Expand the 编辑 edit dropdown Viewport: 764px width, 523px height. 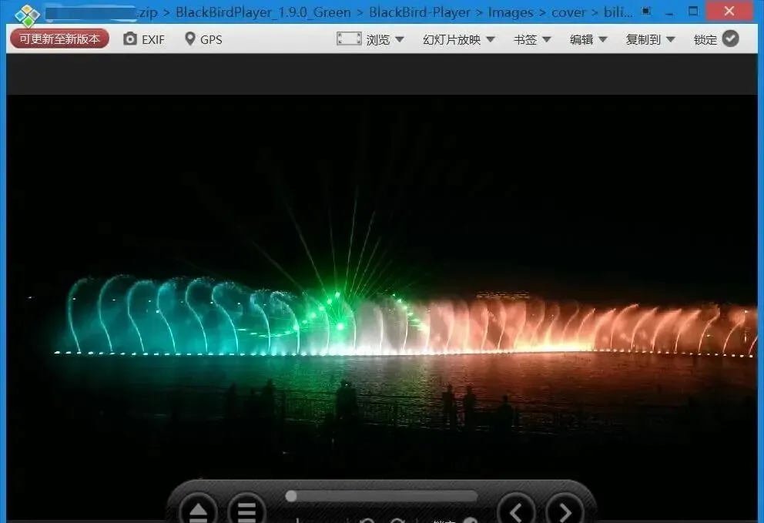(x=588, y=39)
